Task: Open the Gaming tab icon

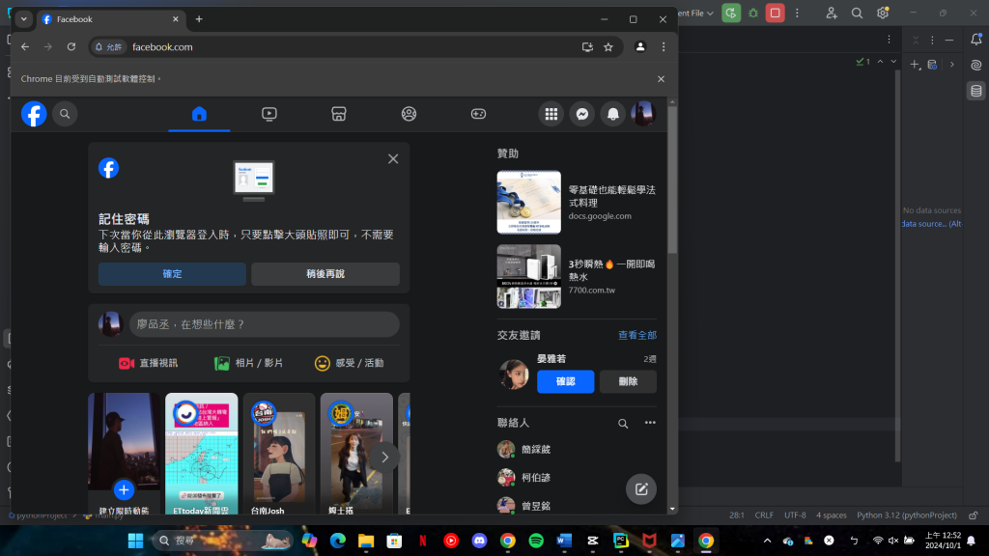Action: pos(478,114)
